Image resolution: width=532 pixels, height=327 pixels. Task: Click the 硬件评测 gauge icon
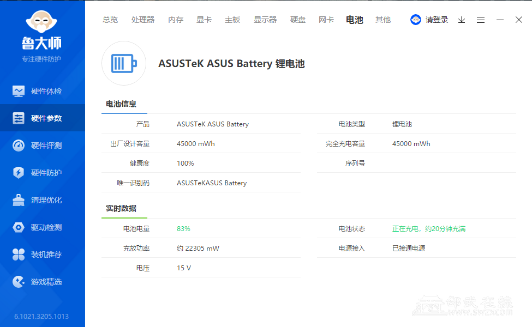pyautogui.click(x=19, y=146)
